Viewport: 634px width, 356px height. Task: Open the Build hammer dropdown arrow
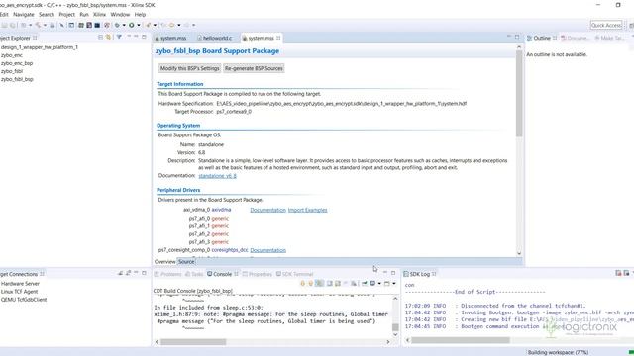[x=45, y=25]
